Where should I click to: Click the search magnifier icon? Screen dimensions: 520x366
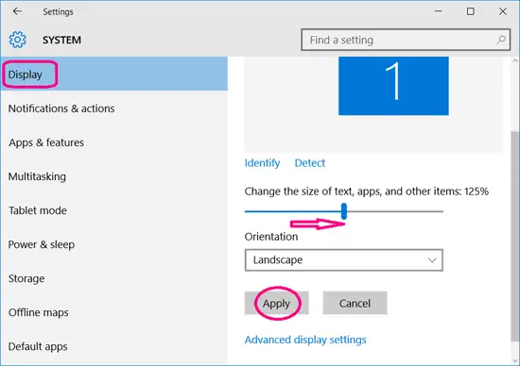click(x=501, y=40)
